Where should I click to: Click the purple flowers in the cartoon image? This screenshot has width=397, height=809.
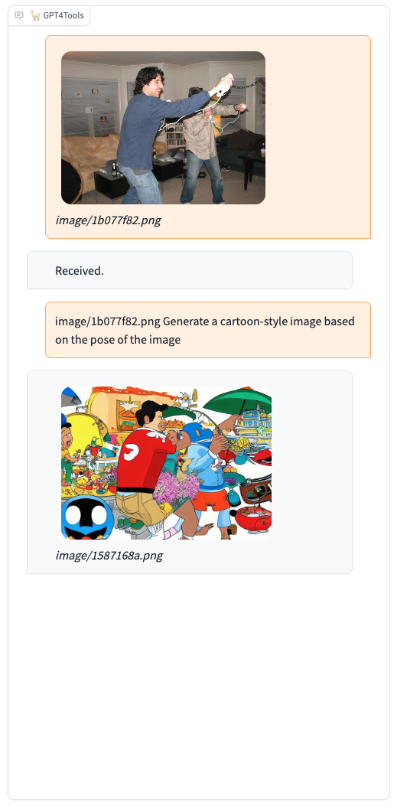tap(175, 488)
